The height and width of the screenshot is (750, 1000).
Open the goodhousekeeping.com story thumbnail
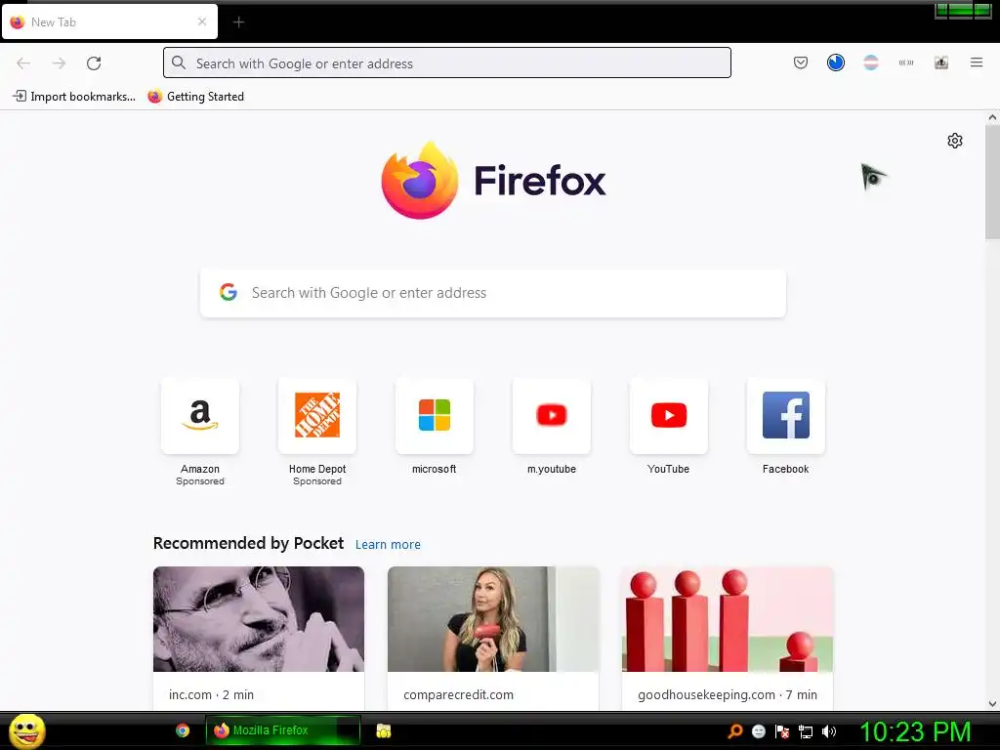tap(728, 618)
